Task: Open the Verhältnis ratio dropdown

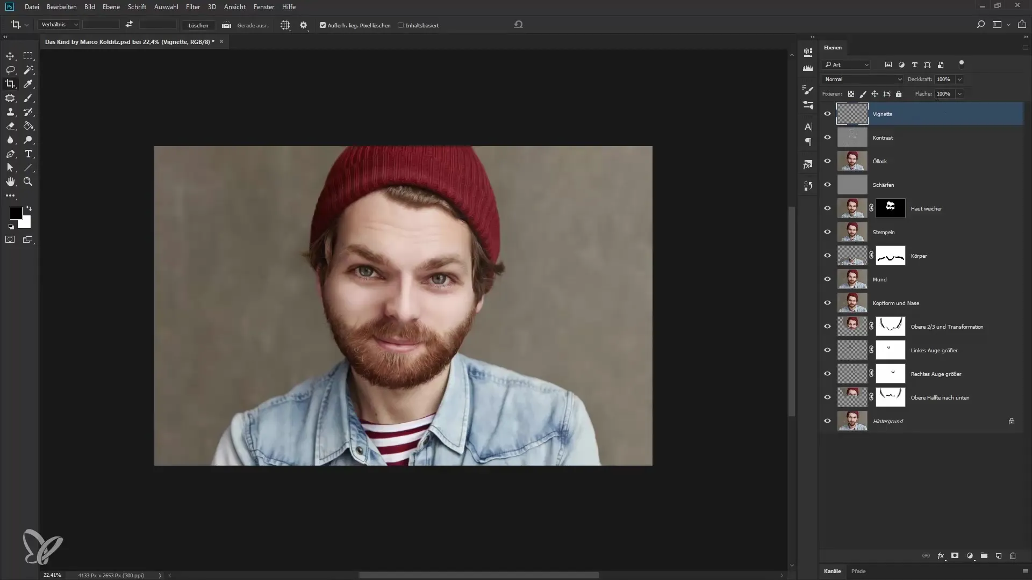Action: pos(59,25)
